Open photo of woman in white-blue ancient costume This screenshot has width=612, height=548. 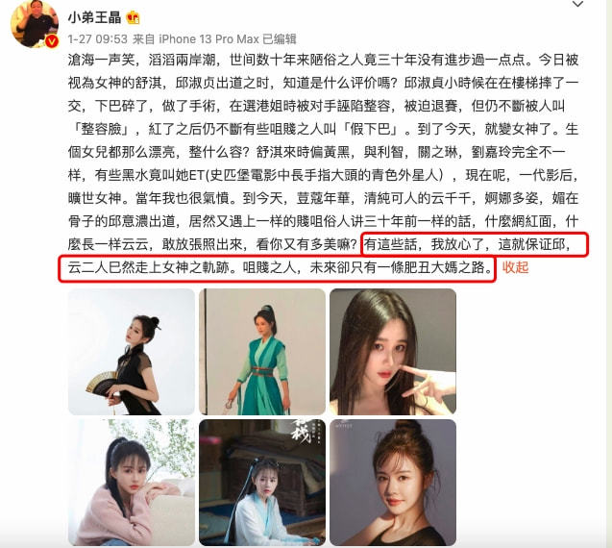click(x=262, y=483)
